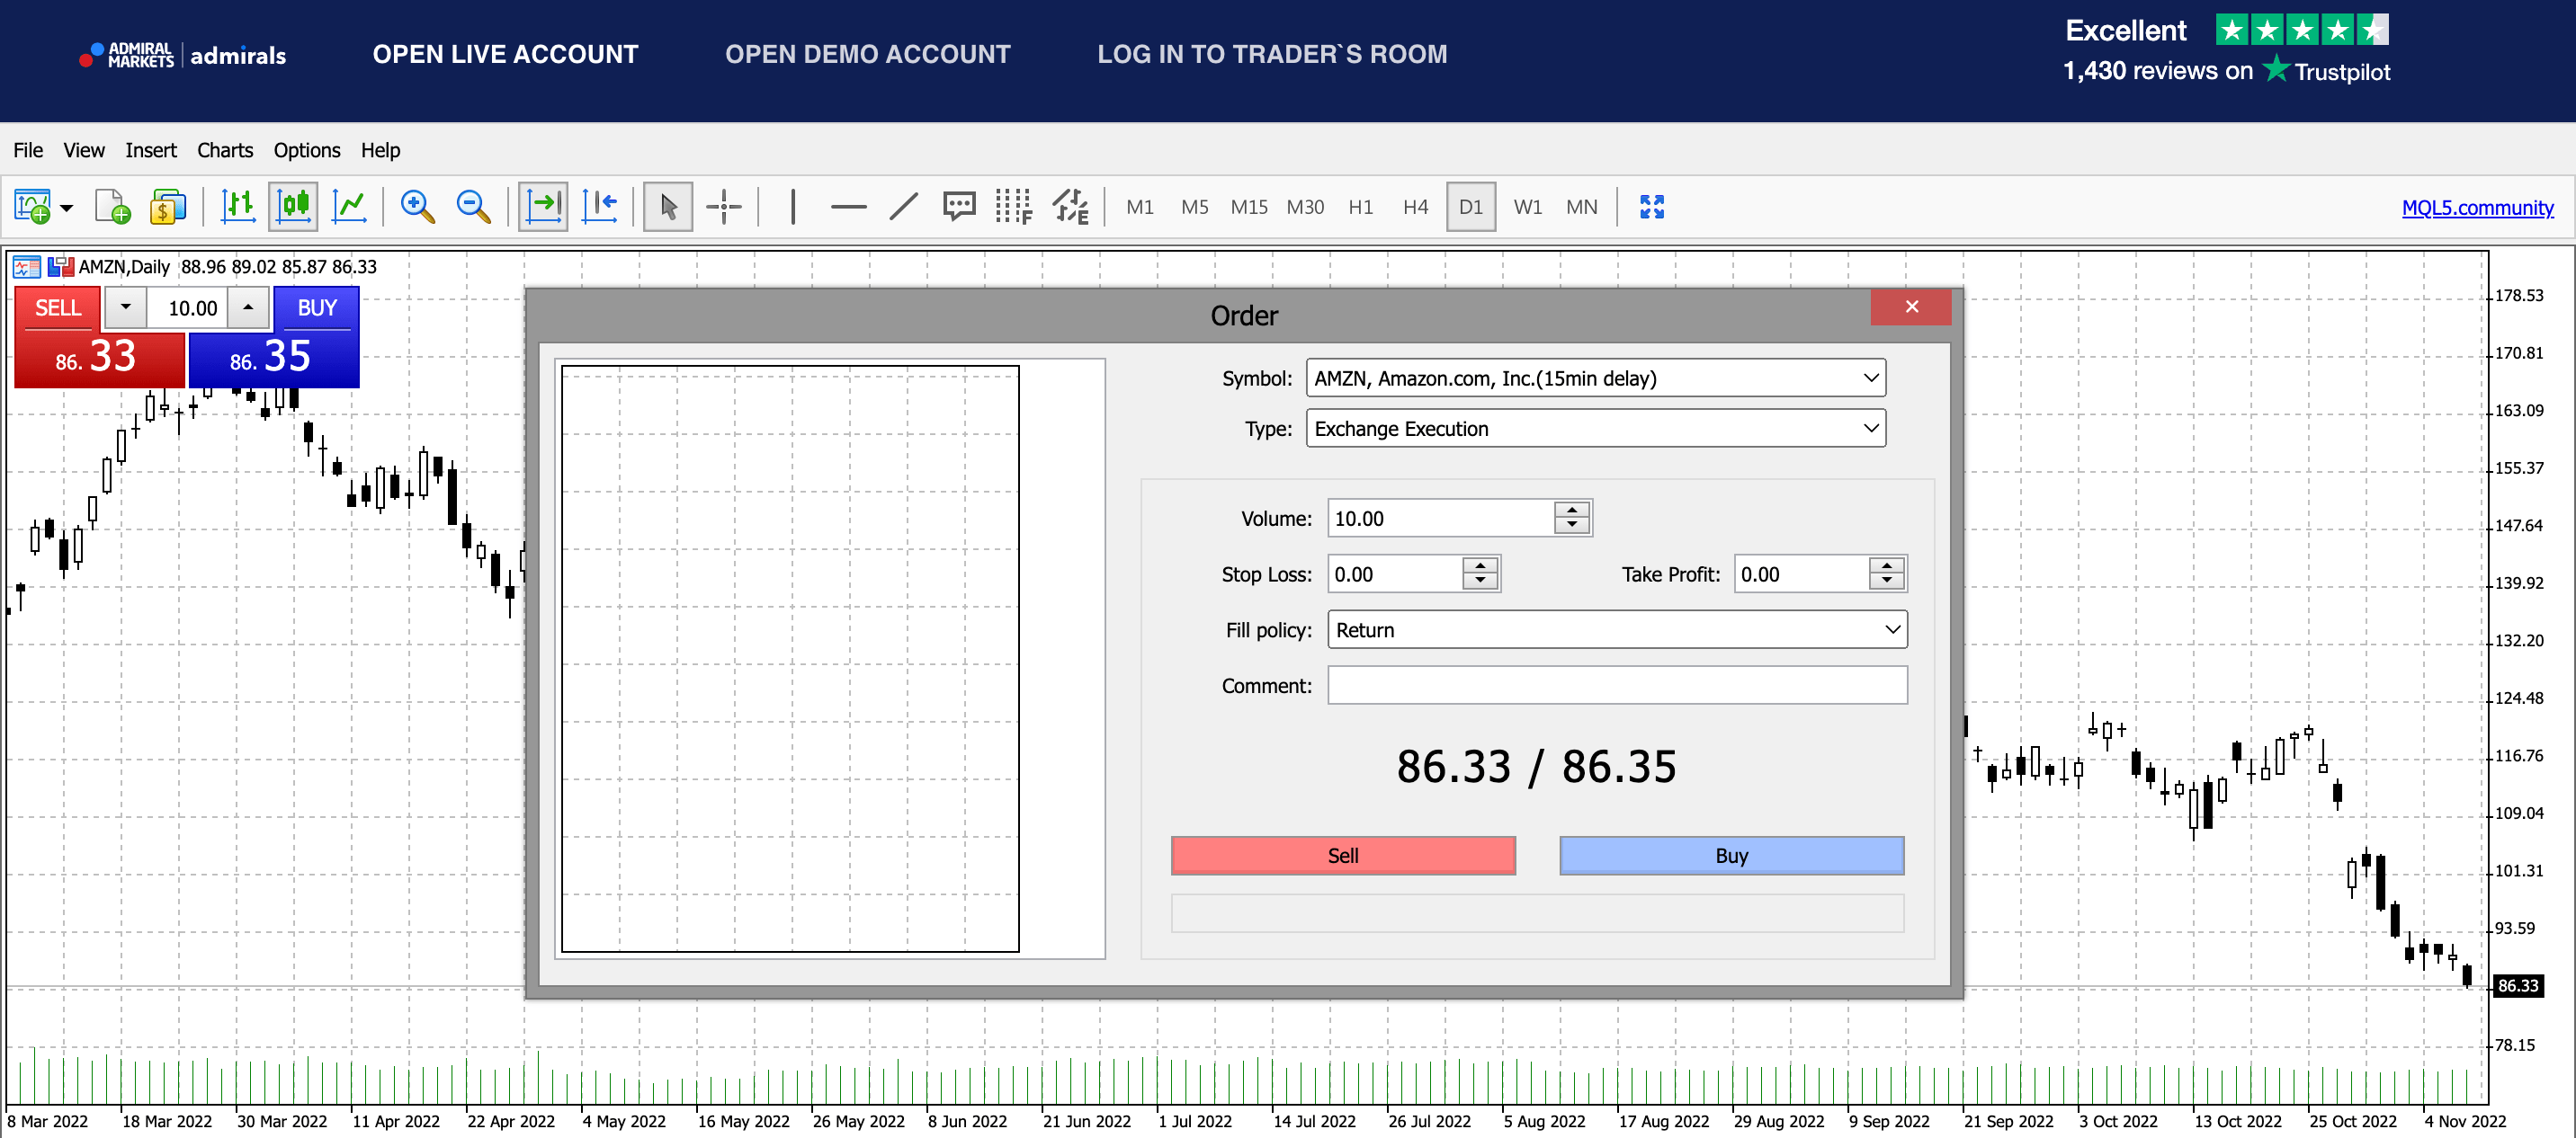Select the trendline drawing tool

pyautogui.click(x=904, y=207)
